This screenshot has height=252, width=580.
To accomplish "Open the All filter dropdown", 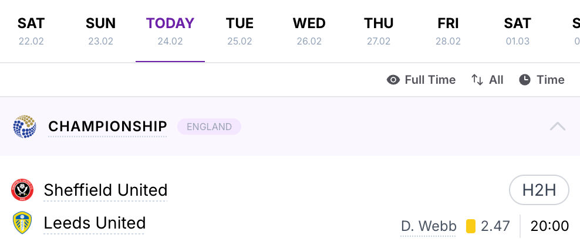I will (x=487, y=80).
